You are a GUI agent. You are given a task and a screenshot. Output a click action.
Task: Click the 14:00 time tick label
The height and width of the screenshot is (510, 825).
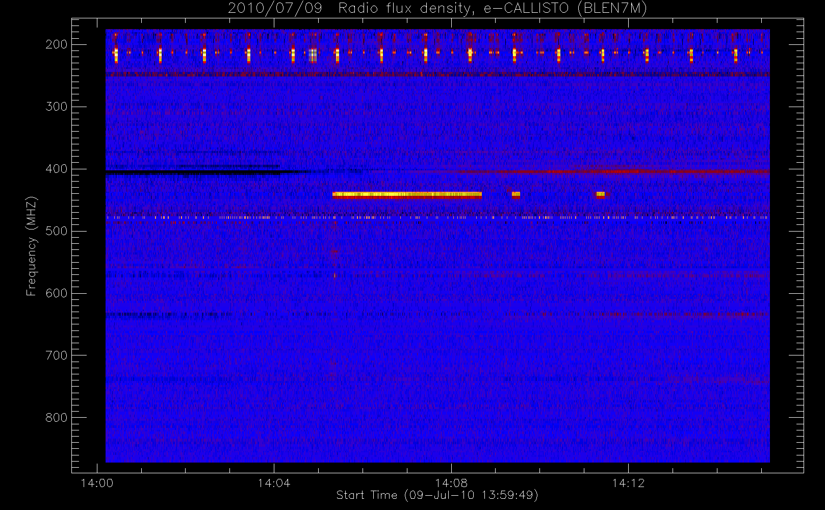point(97,483)
